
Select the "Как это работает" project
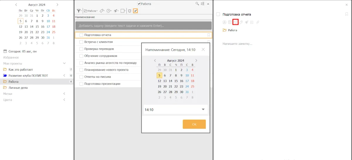coord(21,70)
